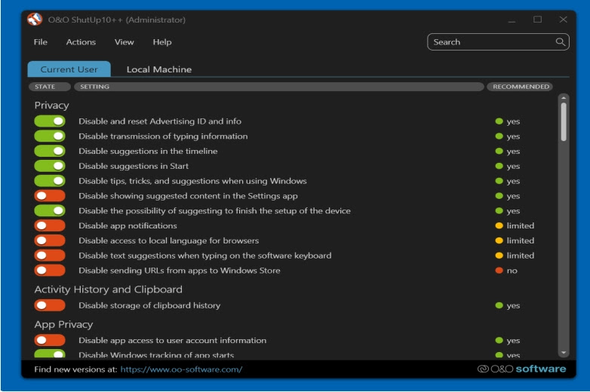Click the yellow dot for app notifications recommendation
Viewport: 590px width, 392px height.
(499, 225)
